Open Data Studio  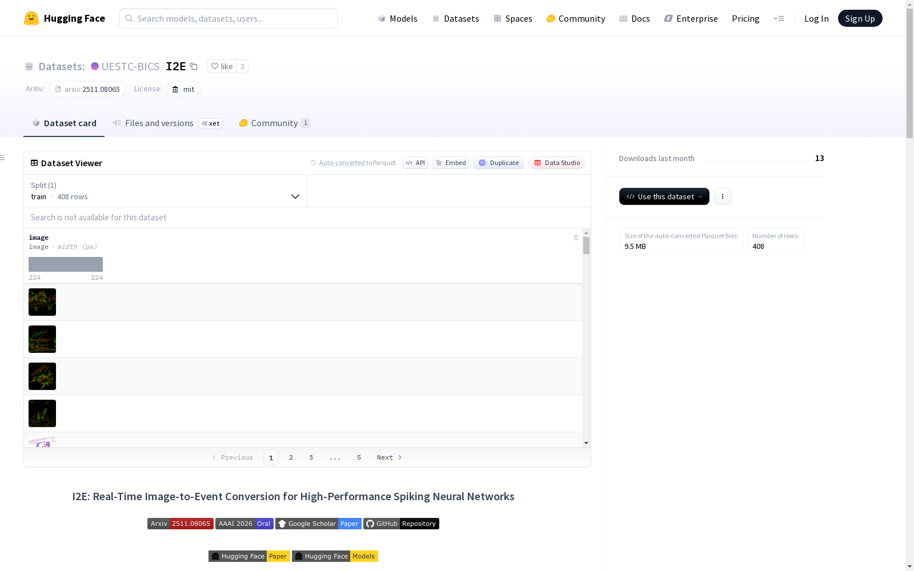(556, 163)
